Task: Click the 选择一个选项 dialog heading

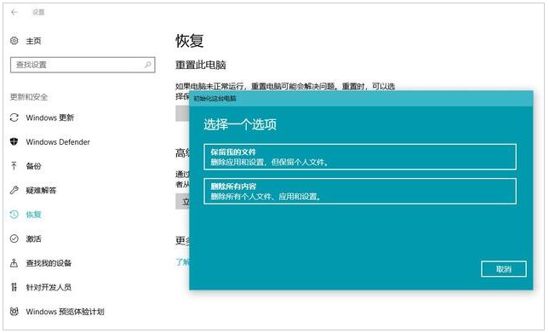Action: point(240,124)
